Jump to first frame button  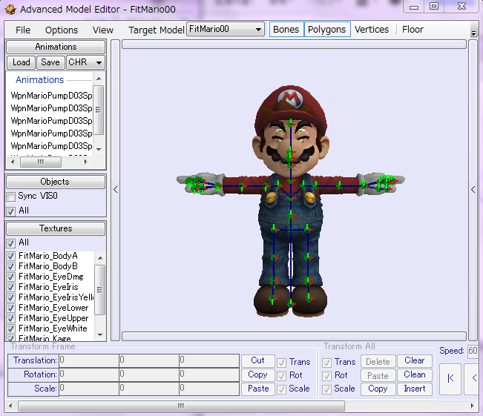[x=450, y=378]
